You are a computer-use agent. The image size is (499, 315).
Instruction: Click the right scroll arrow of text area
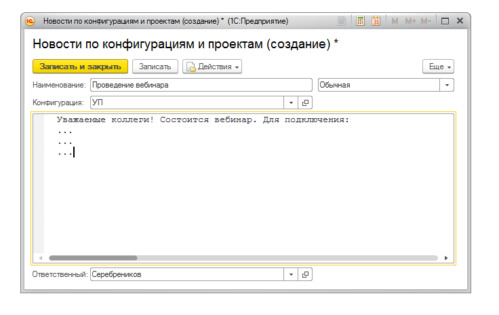pyautogui.click(x=446, y=258)
